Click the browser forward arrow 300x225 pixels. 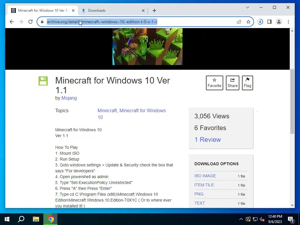(21, 22)
